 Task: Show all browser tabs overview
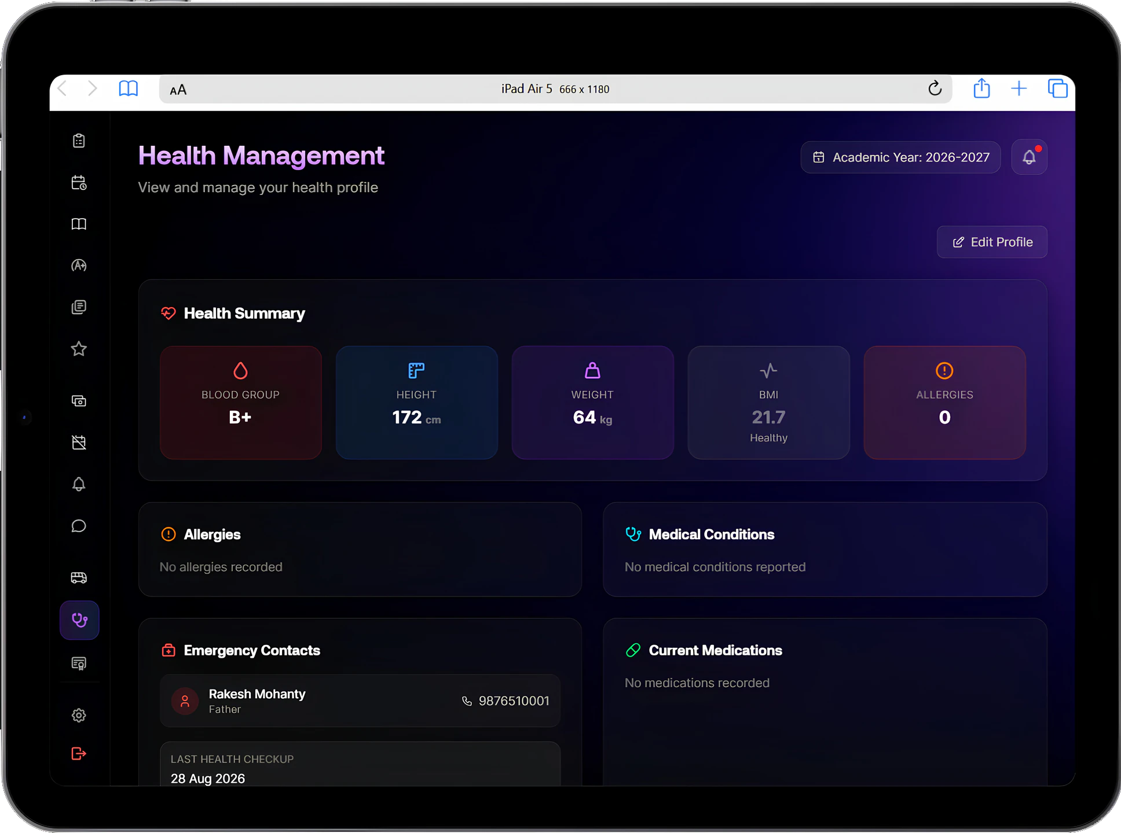point(1057,89)
